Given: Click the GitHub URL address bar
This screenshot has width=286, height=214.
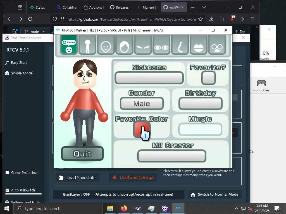Looking at the screenshot, I should [132, 19].
